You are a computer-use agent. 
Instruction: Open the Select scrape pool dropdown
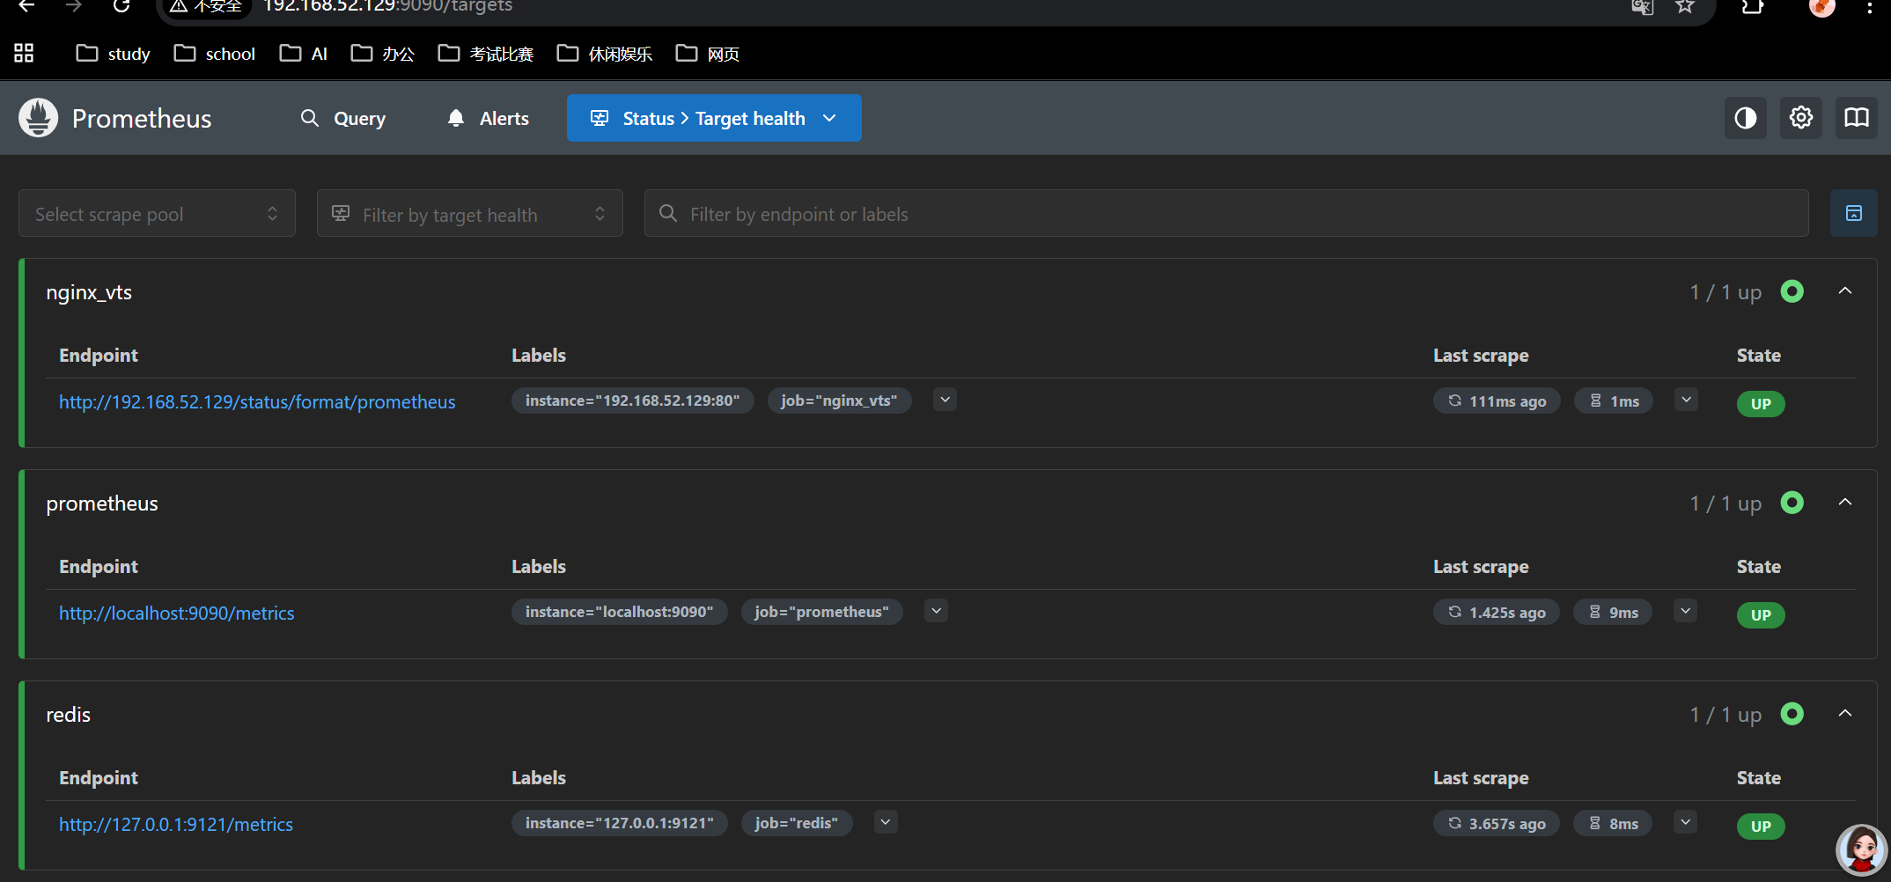pyautogui.click(x=157, y=214)
